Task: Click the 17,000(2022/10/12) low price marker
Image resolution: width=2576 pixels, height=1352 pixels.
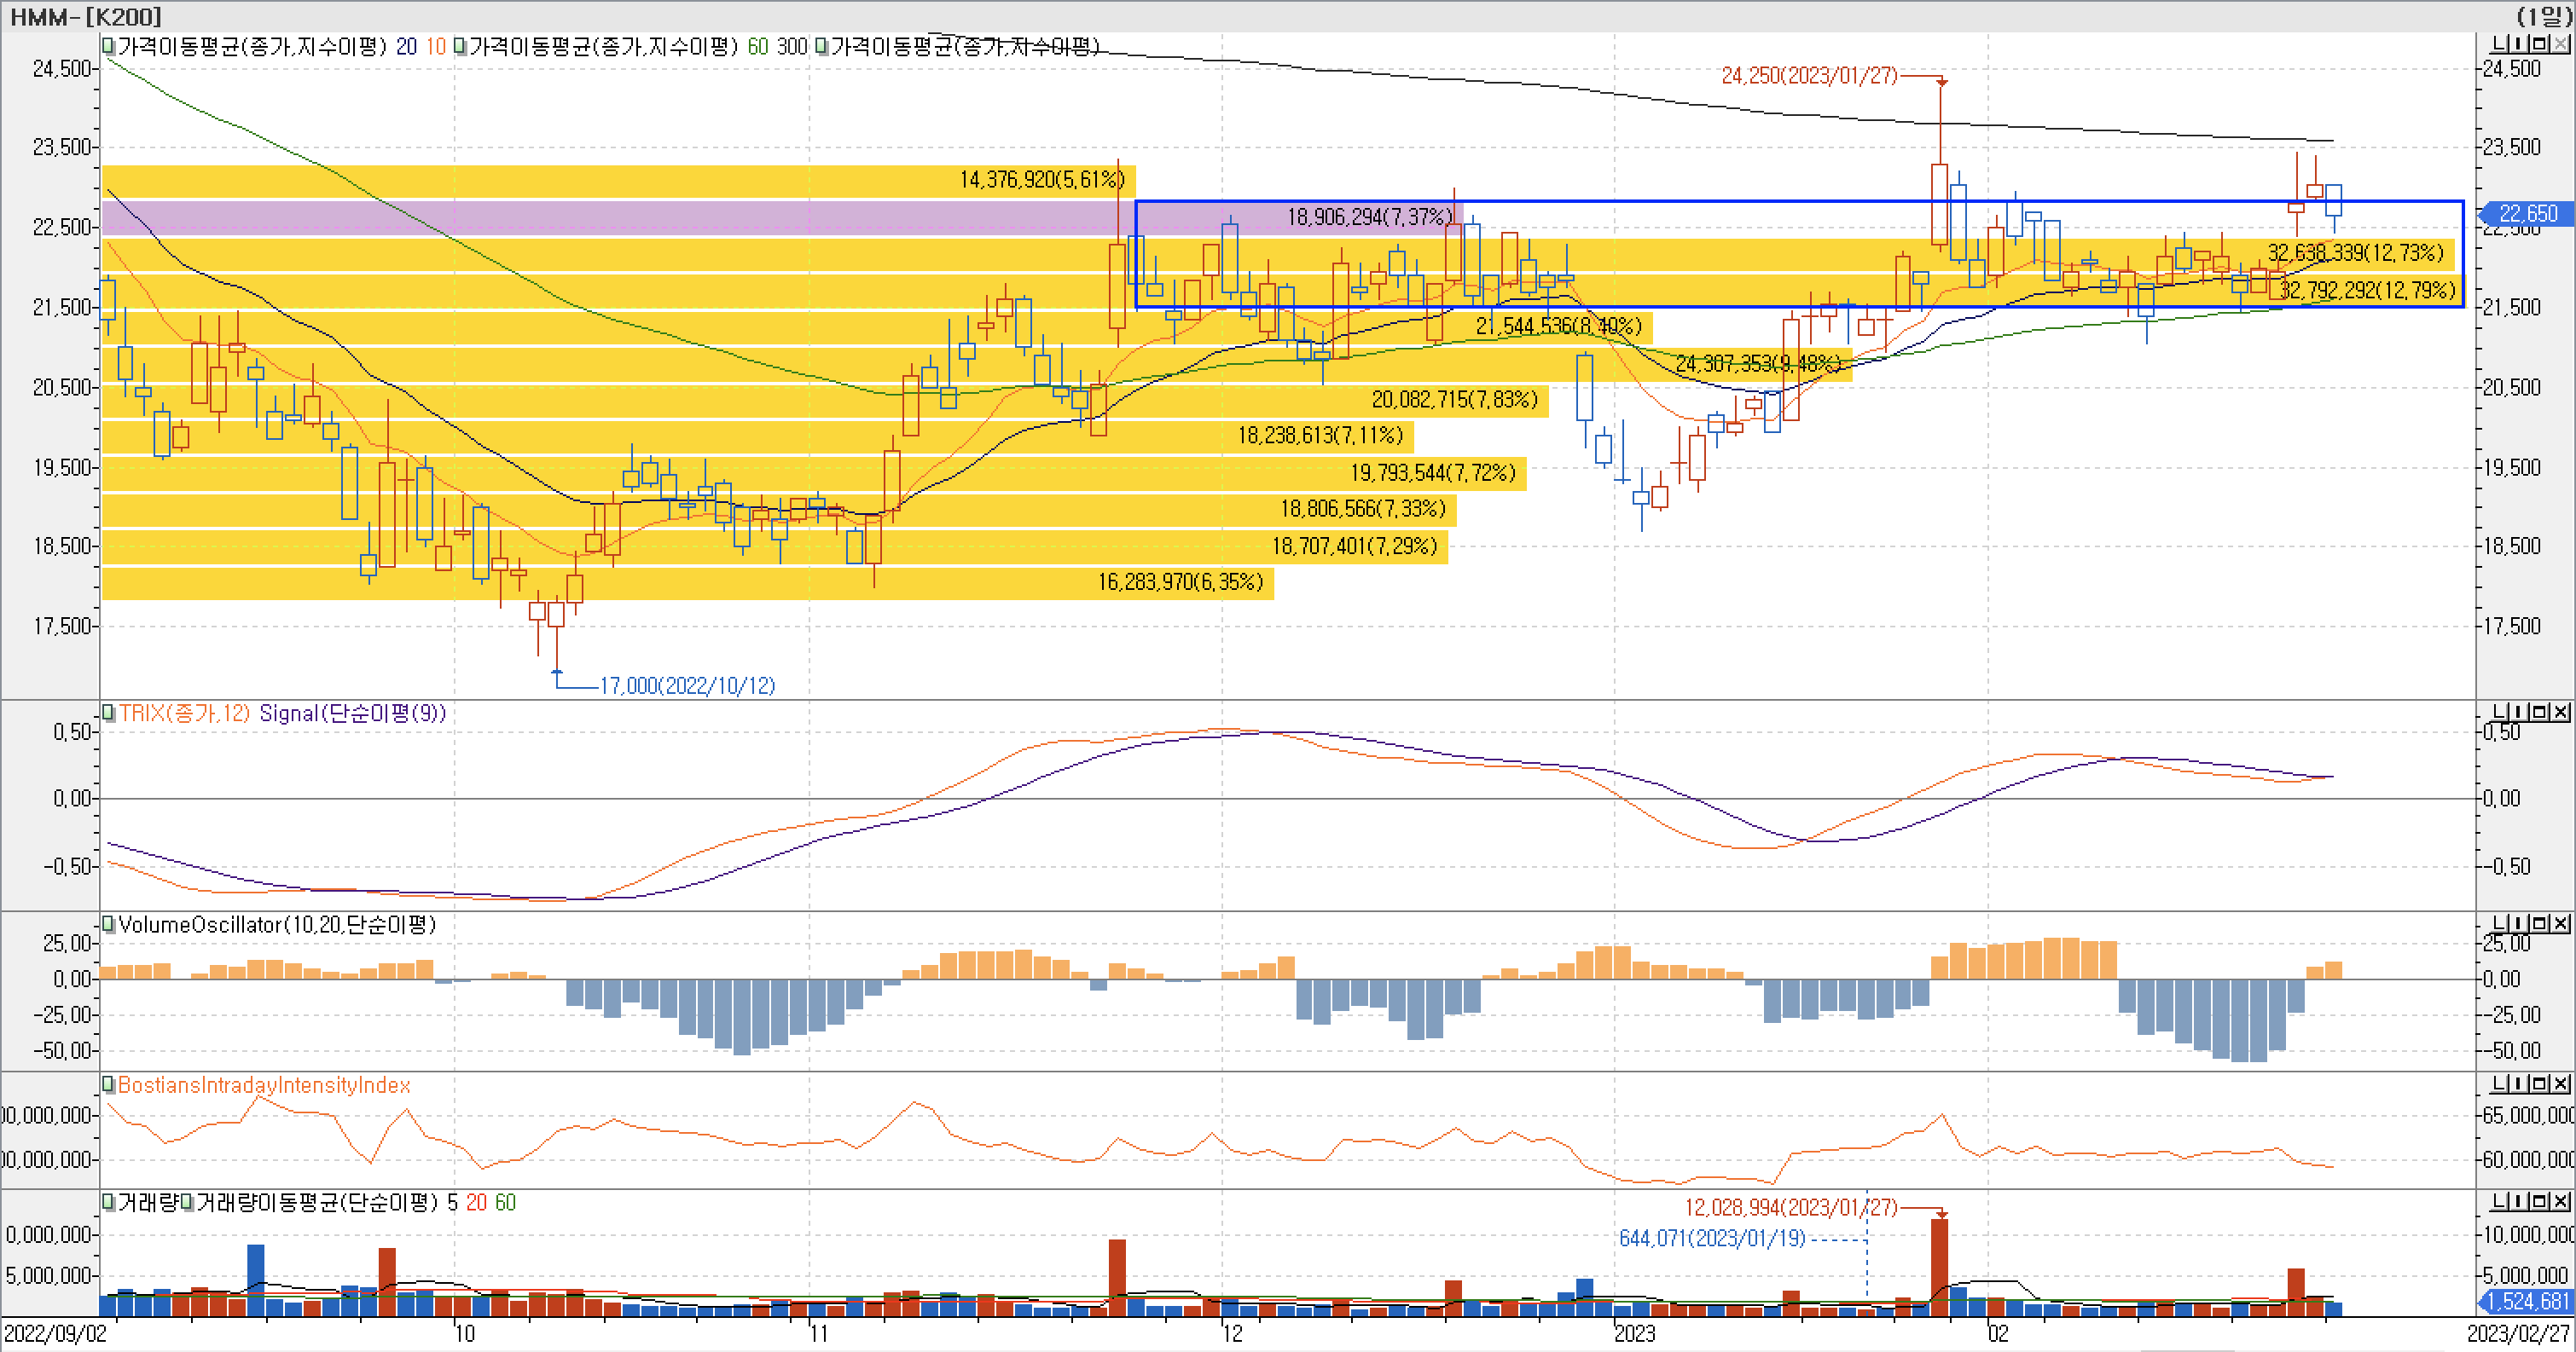Action: pos(687,685)
